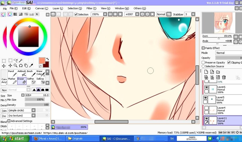
Task: Expand the Advanced Settings section
Action: (9, 121)
